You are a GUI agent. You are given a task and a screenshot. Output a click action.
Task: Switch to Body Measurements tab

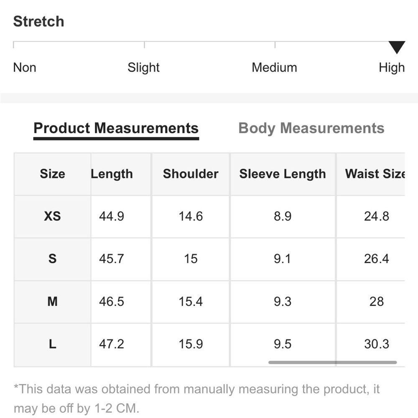click(311, 128)
